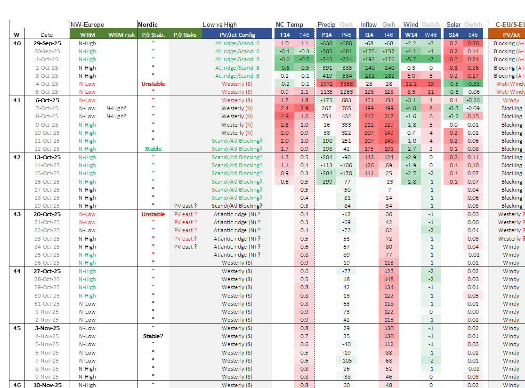
Task: Select the week 43 number cell
Action: (x=16, y=214)
